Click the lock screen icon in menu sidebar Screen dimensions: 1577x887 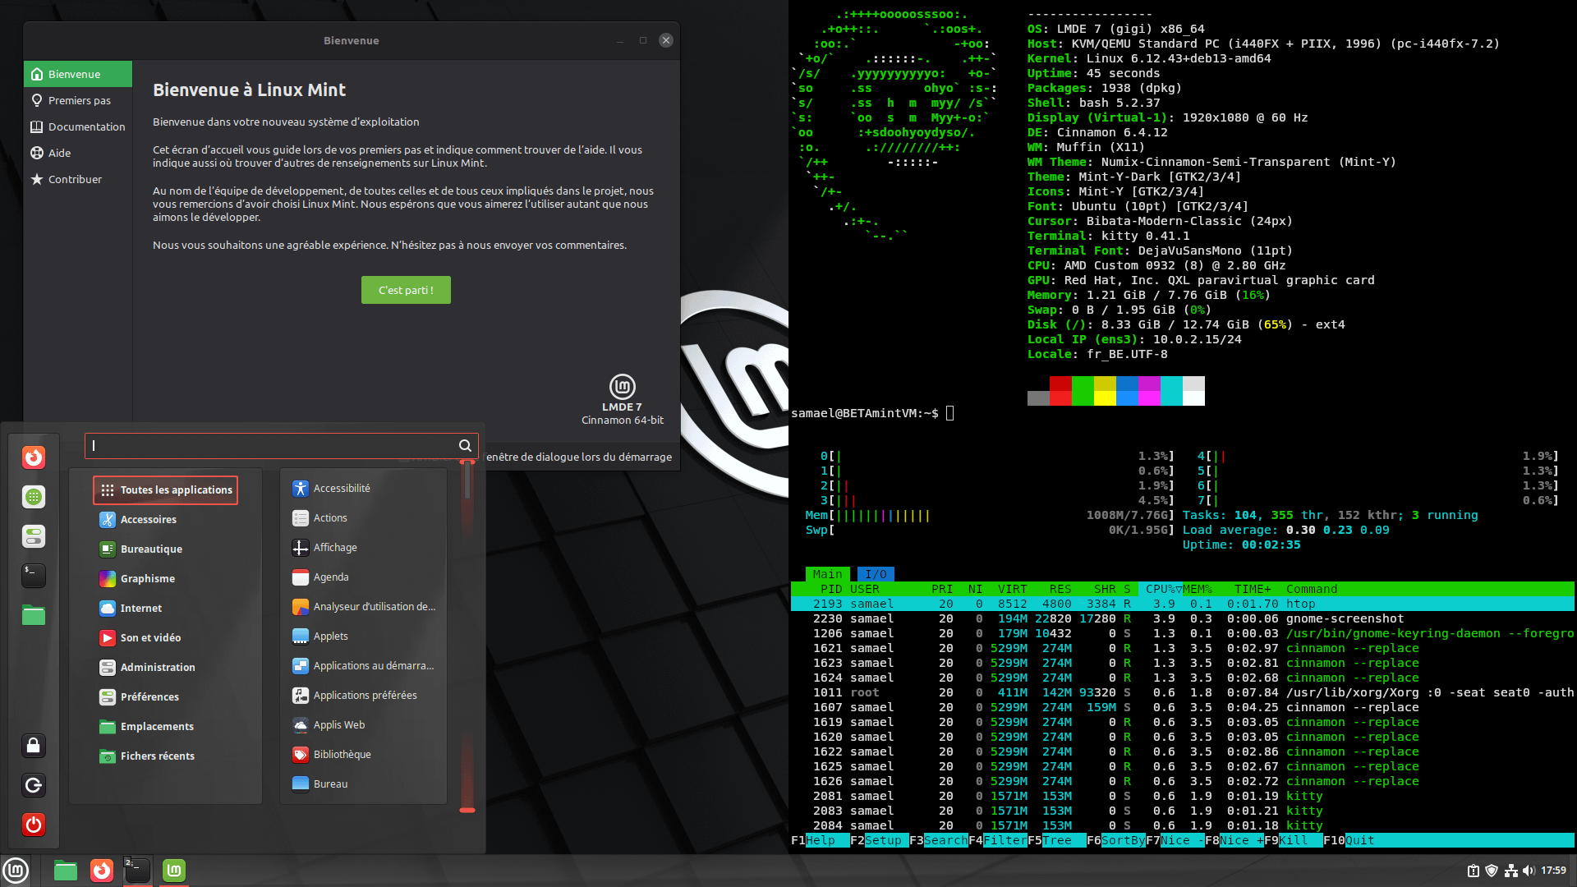34,746
